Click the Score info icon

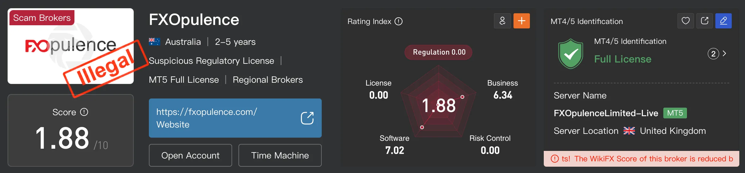tap(84, 112)
